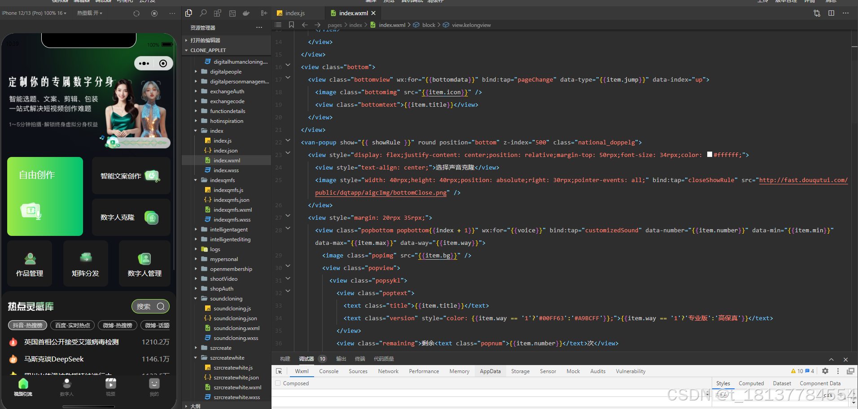The height and width of the screenshot is (409, 858).
Task: Enable the Composed checkbox
Action: [278, 383]
